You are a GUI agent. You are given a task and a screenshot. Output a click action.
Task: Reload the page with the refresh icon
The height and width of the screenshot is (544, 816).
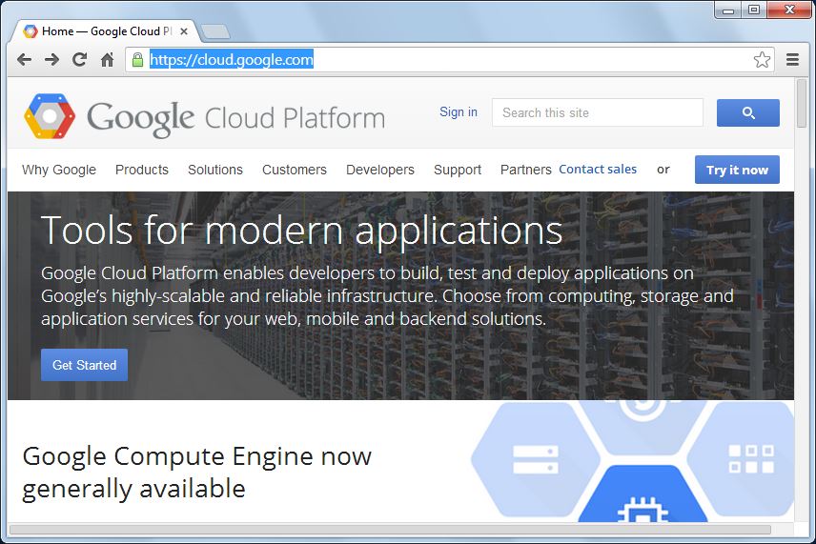(79, 60)
